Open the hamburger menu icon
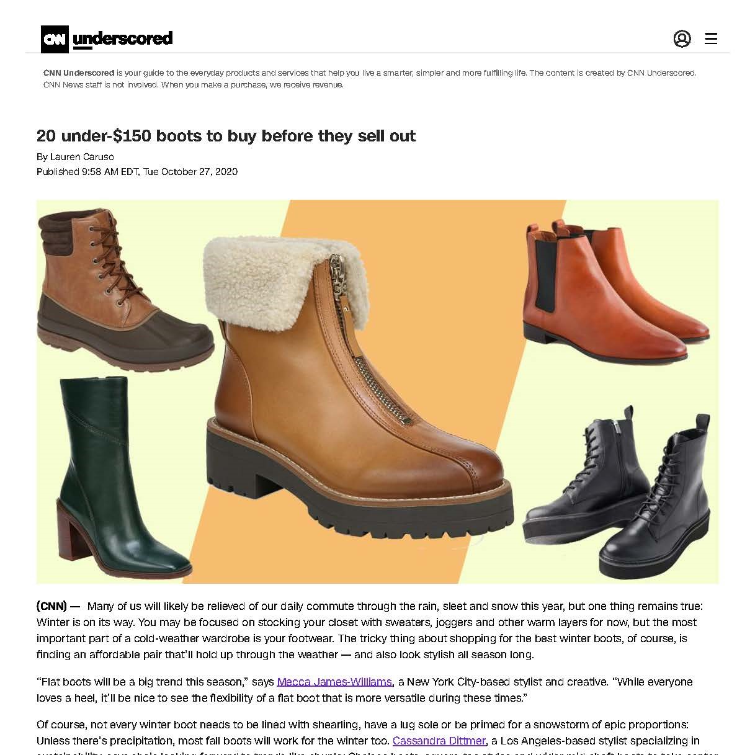Viewport: 755px width, 755px height. 711,38
